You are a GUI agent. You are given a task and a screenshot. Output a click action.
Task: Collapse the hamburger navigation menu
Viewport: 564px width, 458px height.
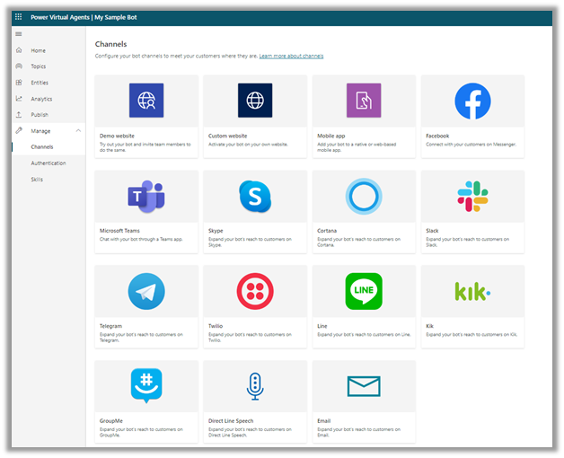click(x=19, y=34)
